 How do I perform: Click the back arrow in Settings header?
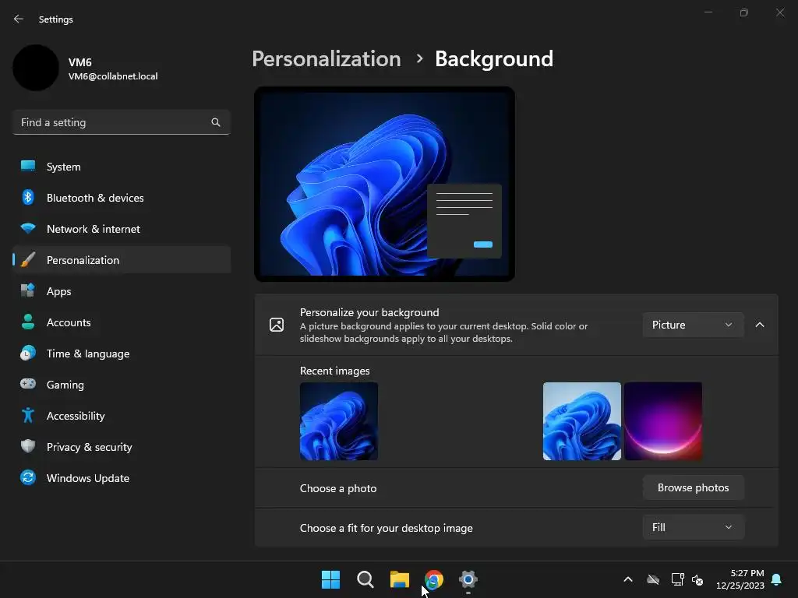tap(19, 19)
